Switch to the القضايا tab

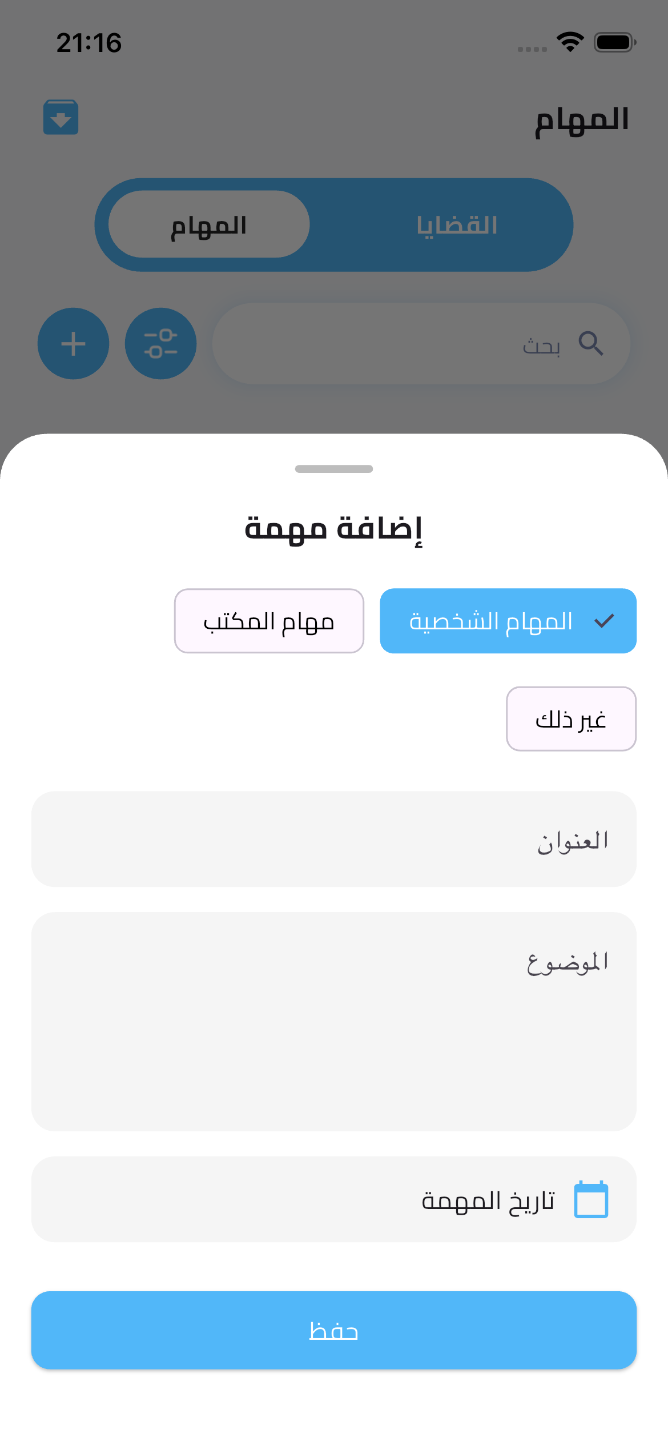click(x=457, y=225)
